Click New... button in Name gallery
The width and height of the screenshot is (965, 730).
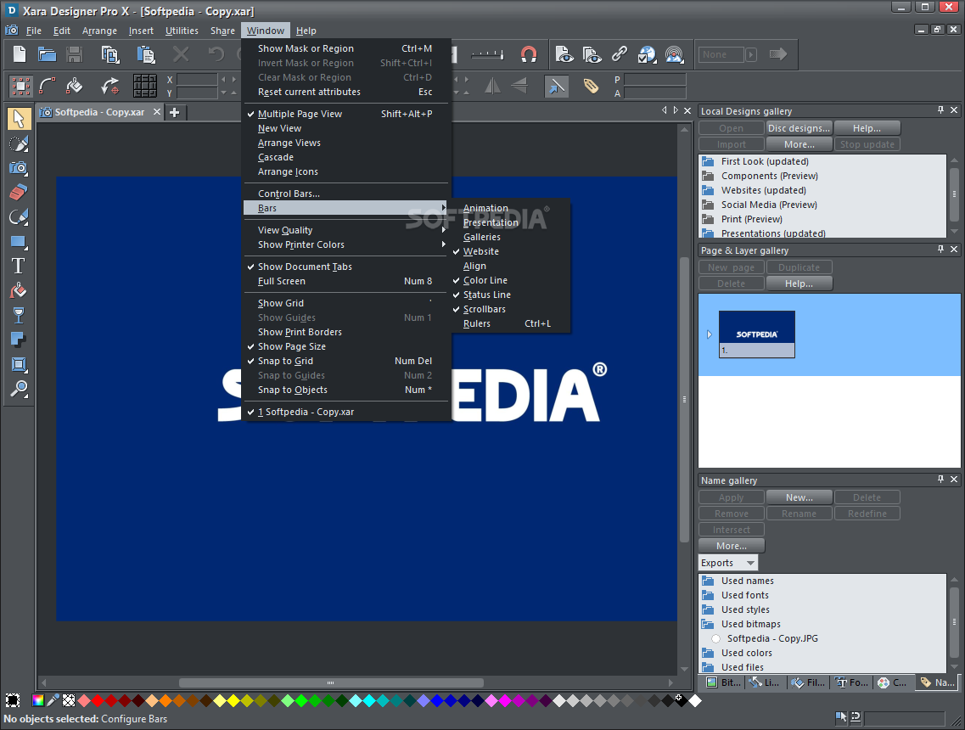click(x=799, y=497)
